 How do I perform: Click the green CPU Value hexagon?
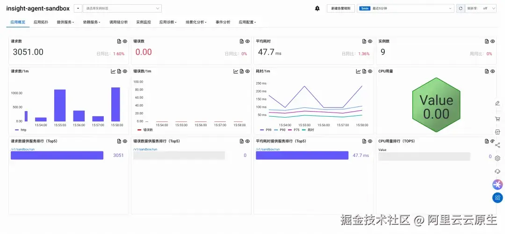coord(436,105)
